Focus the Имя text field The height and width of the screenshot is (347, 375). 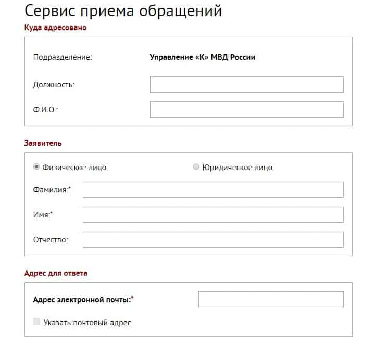point(213,214)
